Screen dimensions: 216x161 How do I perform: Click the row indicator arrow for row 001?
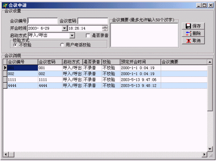5,68
